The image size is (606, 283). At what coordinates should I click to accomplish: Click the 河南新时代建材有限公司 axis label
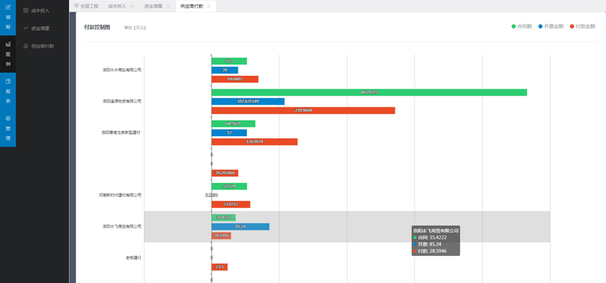coord(120,195)
